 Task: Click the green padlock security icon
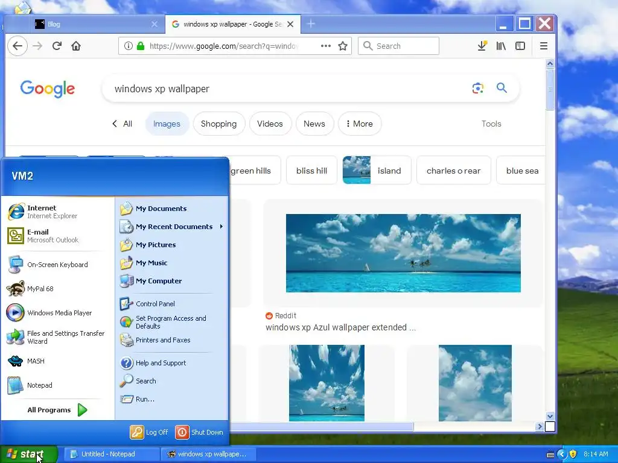141,46
